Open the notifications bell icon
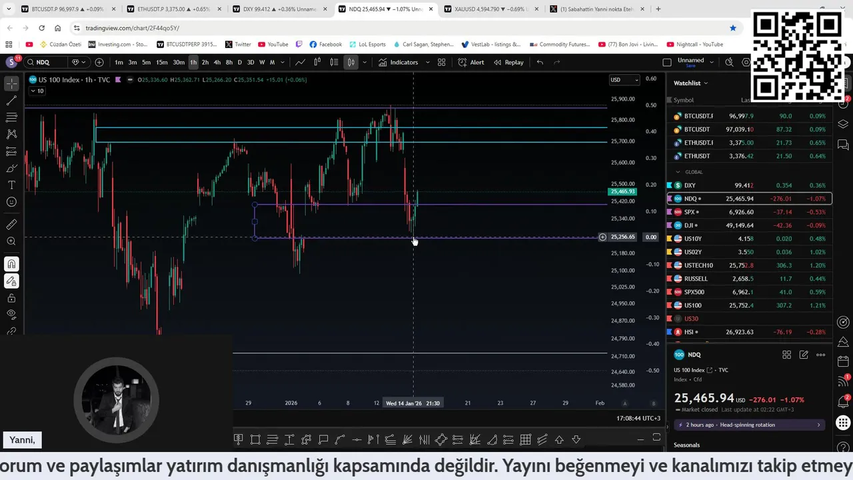Viewport: 853px width, 480px height. pyautogui.click(x=843, y=402)
